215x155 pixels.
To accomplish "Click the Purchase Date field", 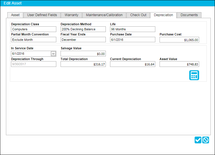I will [133, 40].
